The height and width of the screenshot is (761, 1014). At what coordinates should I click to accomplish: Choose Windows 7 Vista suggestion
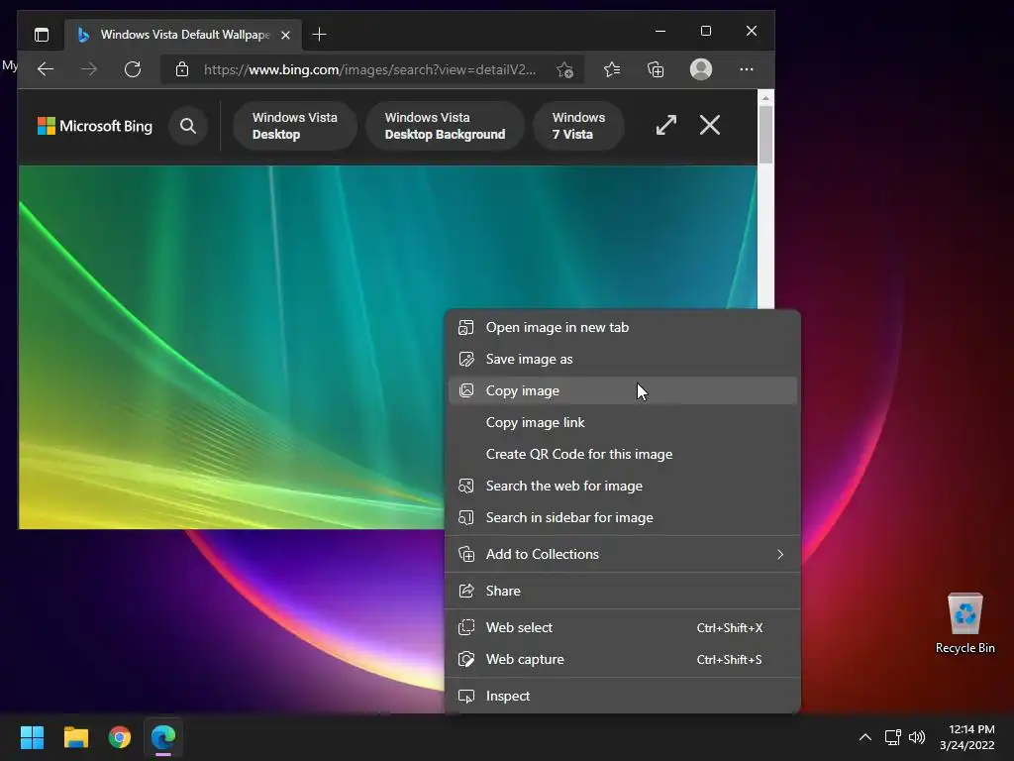(x=578, y=126)
